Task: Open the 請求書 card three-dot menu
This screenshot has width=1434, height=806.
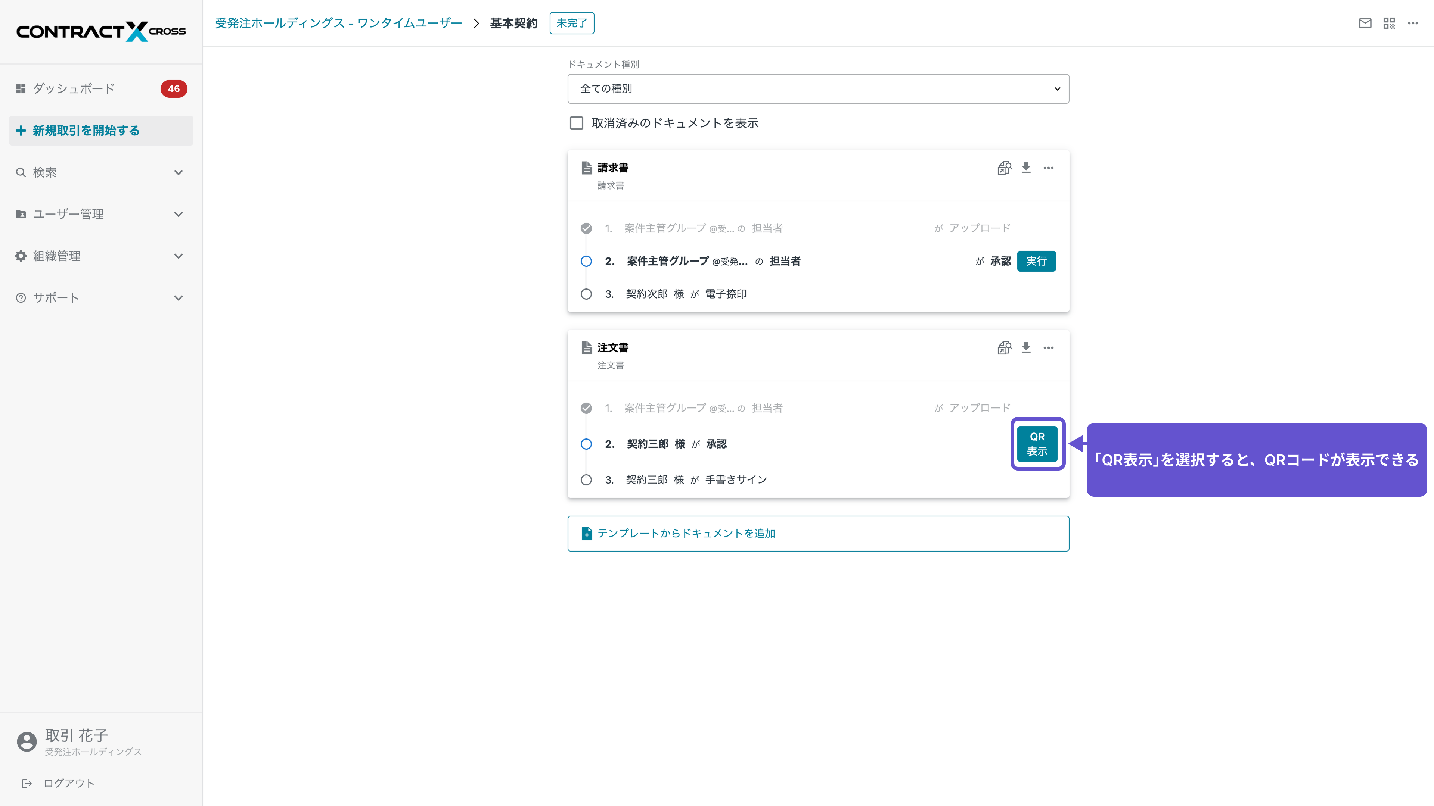Action: (1049, 168)
